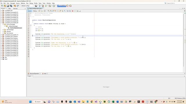Click the Open Project toolbar icon
The height and width of the screenshot is (104, 186).
point(8,6)
